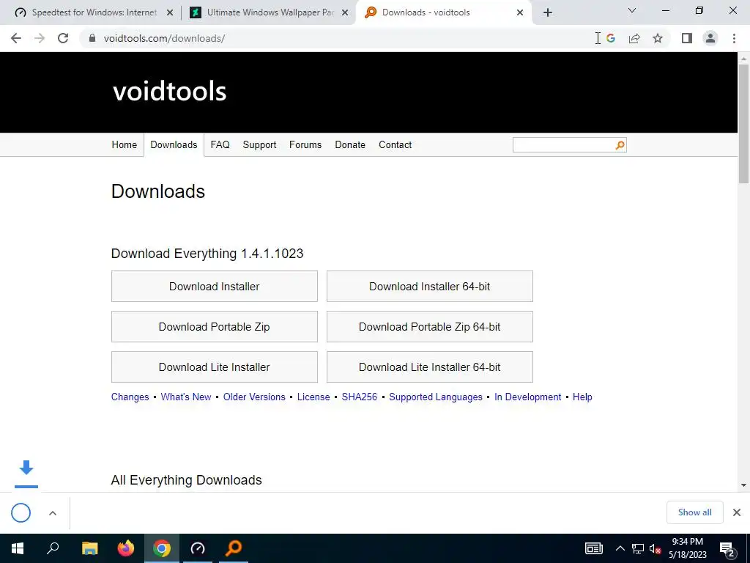The height and width of the screenshot is (563, 750).
Task: Open Google icon in address bar
Action: pos(610,38)
